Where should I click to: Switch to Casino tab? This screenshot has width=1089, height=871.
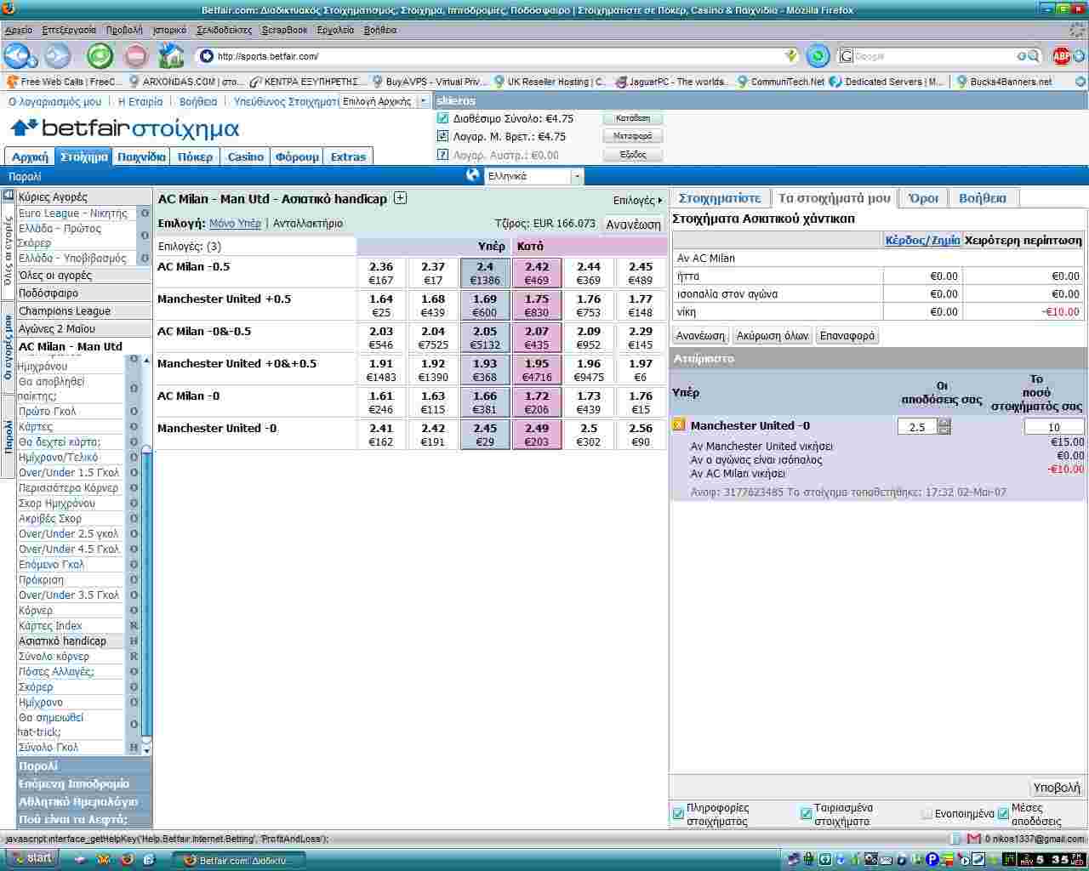pyautogui.click(x=246, y=157)
